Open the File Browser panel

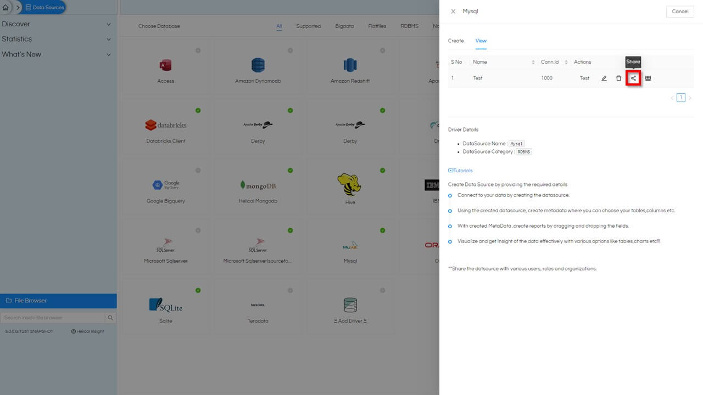coord(58,301)
